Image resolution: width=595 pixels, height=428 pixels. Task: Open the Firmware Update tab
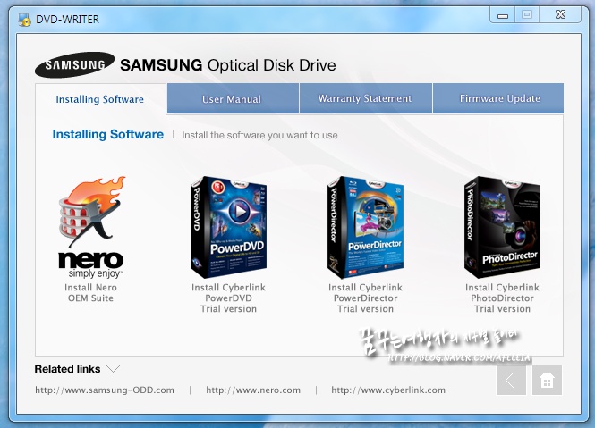pyautogui.click(x=498, y=98)
